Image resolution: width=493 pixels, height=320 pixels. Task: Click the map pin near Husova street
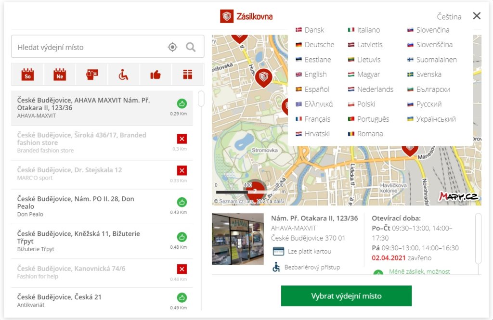tap(263, 77)
